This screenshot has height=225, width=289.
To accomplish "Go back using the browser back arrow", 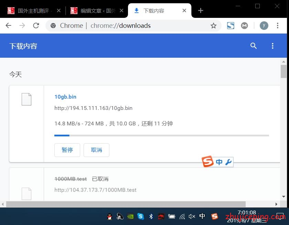I will click(9, 25).
